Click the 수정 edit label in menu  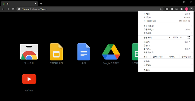[x=146, y=57]
